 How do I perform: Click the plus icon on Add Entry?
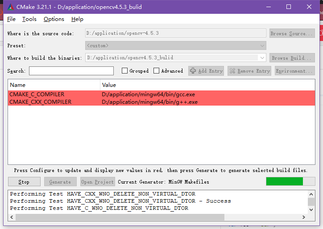193,71
